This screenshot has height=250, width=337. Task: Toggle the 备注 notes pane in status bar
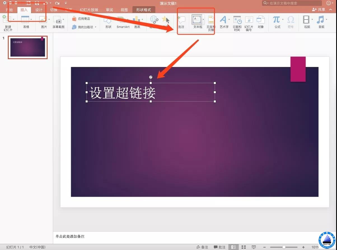[202, 247]
